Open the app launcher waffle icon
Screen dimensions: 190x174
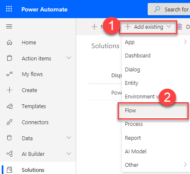click(9, 9)
